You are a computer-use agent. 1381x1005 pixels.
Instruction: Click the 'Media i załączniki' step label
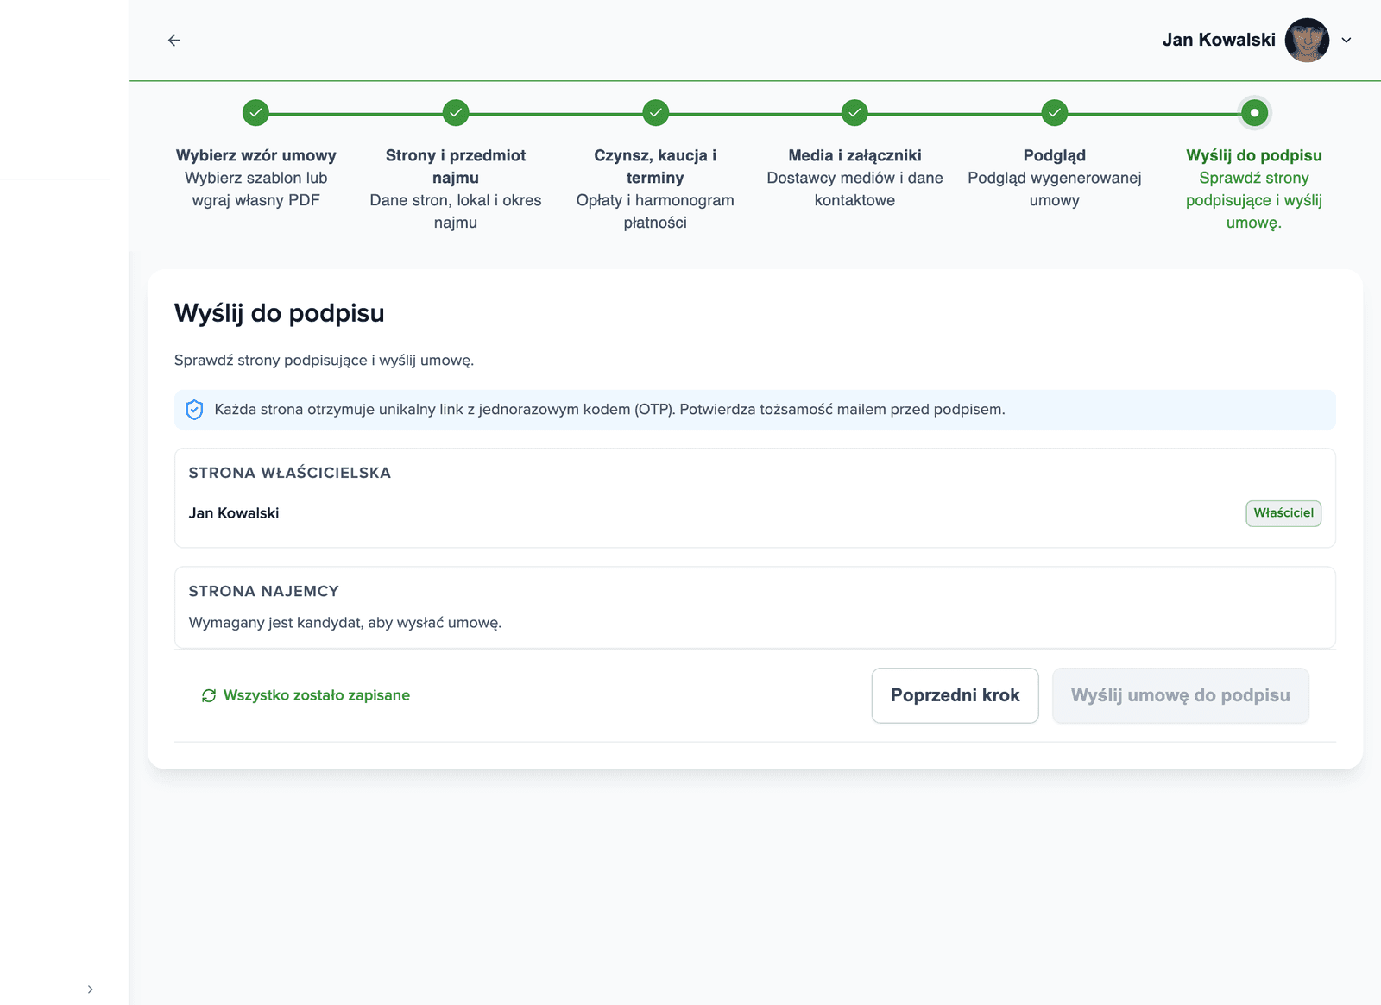tap(854, 155)
